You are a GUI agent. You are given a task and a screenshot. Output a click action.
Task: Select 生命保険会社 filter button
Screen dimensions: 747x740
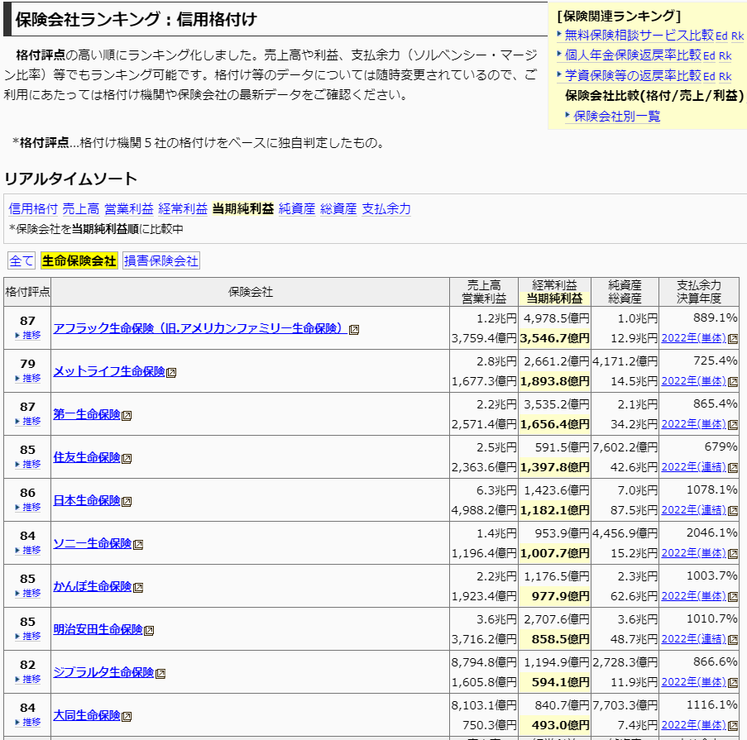(79, 261)
